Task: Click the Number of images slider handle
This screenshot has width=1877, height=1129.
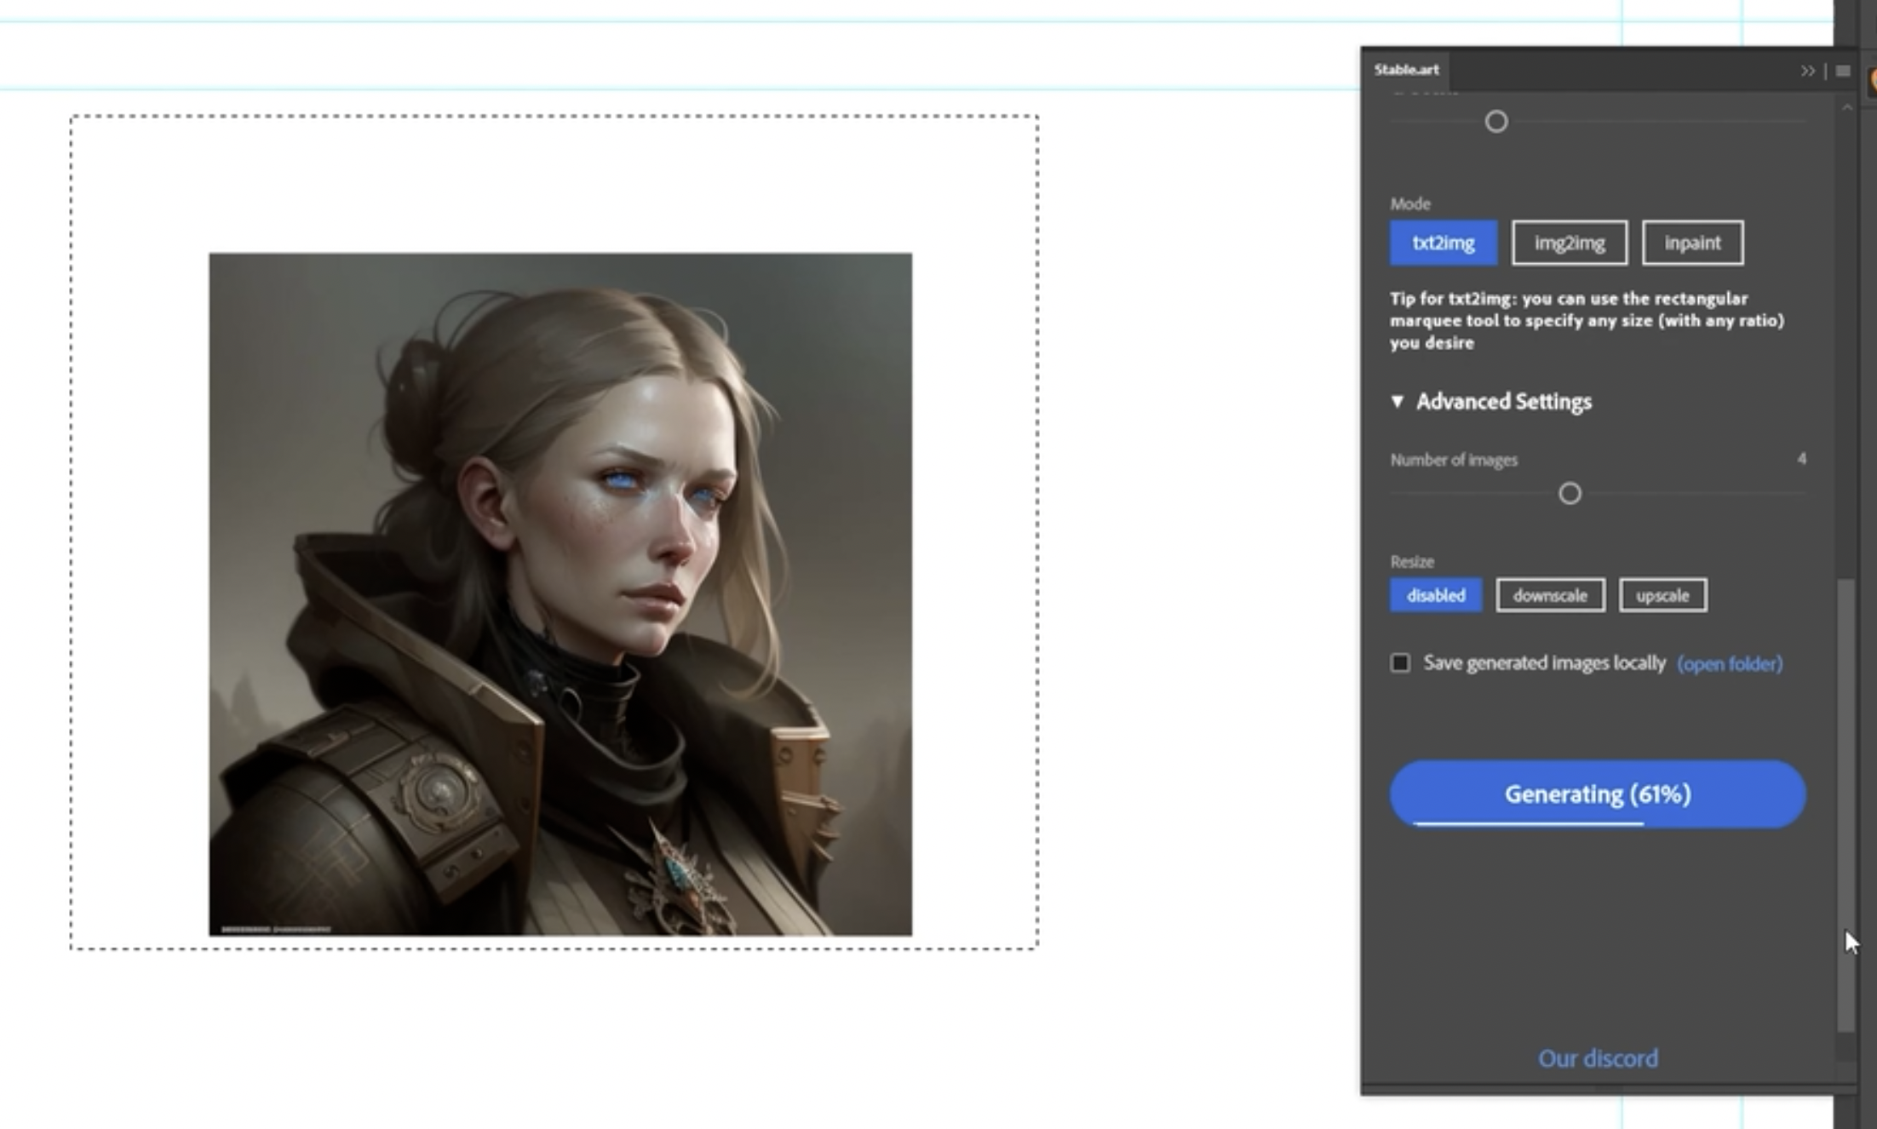Action: tap(1569, 494)
